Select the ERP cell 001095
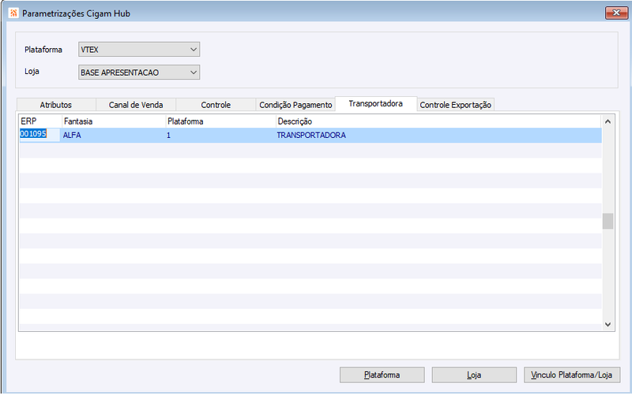The image size is (632, 395). point(39,135)
